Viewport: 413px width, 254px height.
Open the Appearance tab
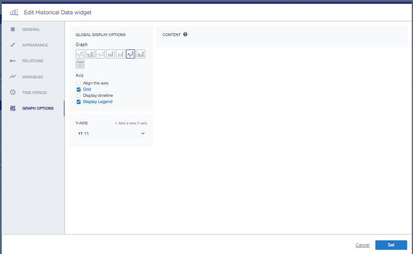tap(33, 45)
